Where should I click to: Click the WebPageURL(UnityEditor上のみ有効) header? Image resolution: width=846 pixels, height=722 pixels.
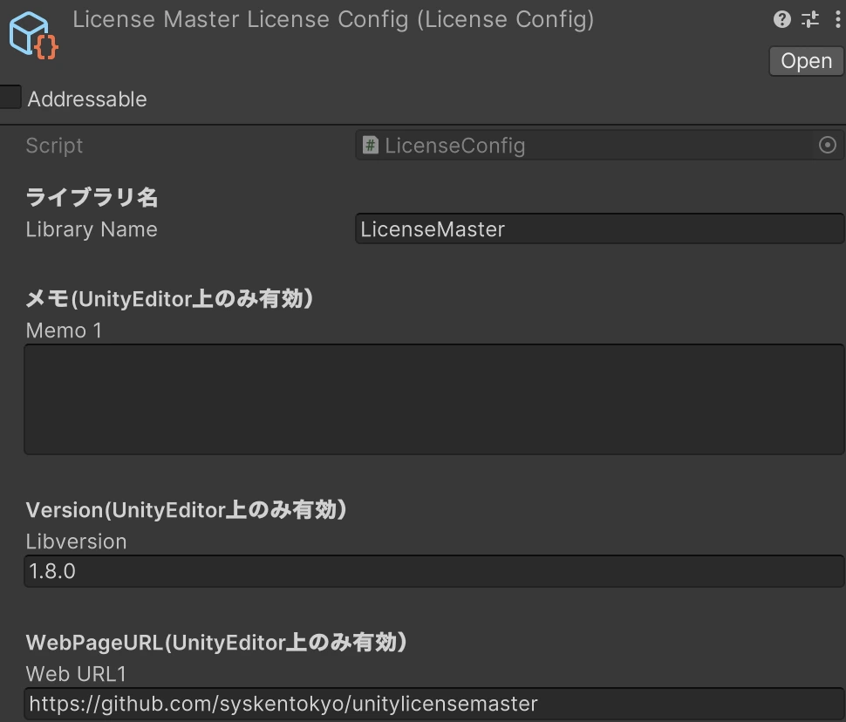point(216,642)
